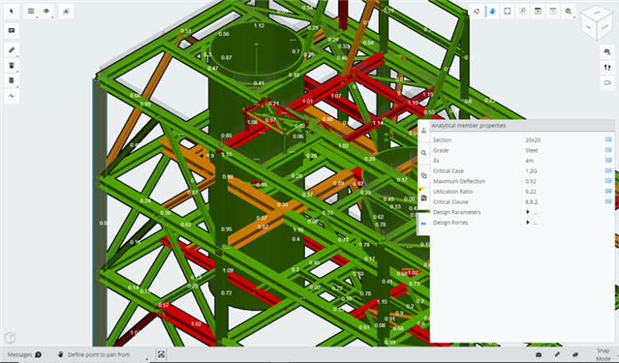The height and width of the screenshot is (363, 619).
Task: Click the camera view icon
Action: (x=607, y=83)
